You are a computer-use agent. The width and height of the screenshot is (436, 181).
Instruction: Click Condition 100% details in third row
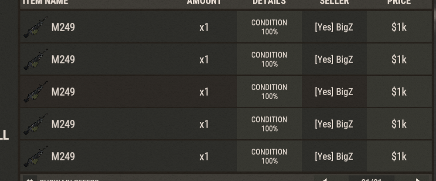(269, 92)
